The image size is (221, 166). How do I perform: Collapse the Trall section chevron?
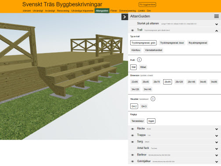(x=217, y=31)
